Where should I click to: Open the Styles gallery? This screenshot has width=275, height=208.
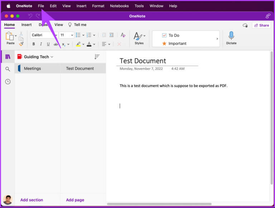click(139, 38)
